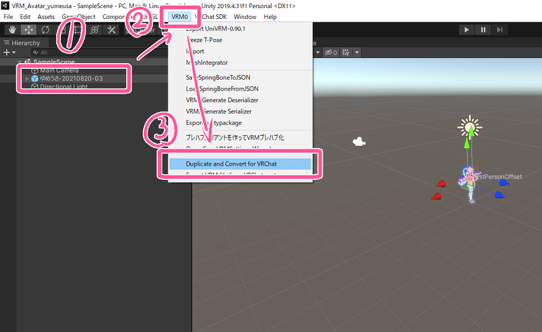The width and height of the screenshot is (542, 332).
Task: Select the Hand tool
Action: (x=12, y=30)
